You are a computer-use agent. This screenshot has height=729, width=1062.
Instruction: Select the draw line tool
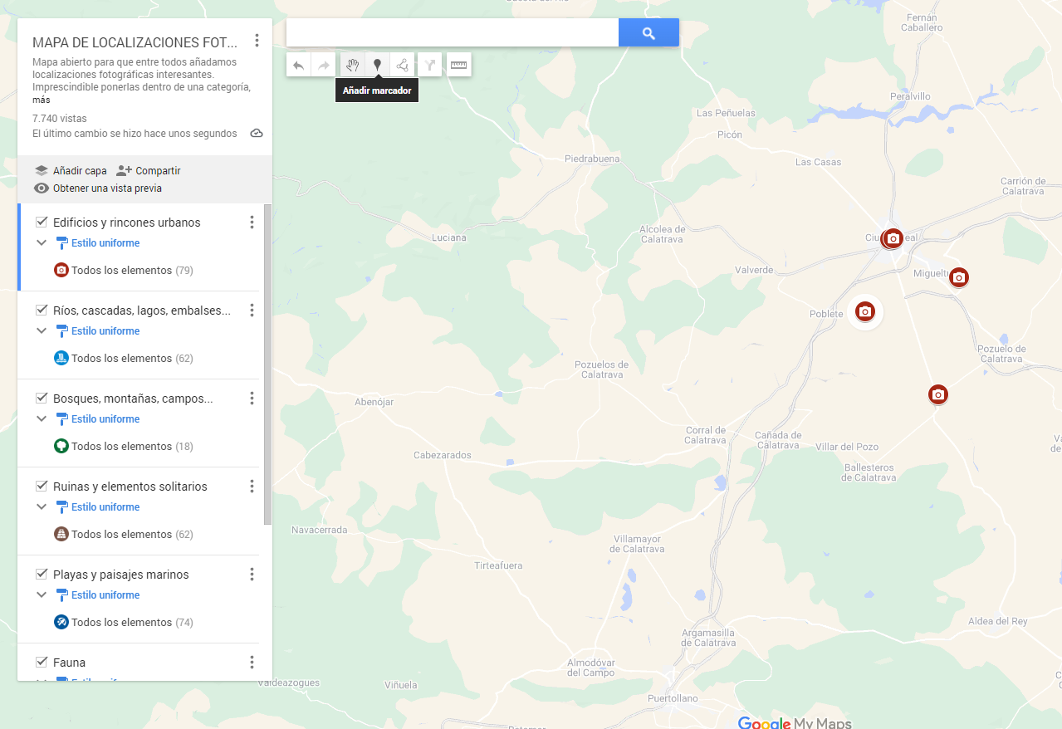[402, 65]
